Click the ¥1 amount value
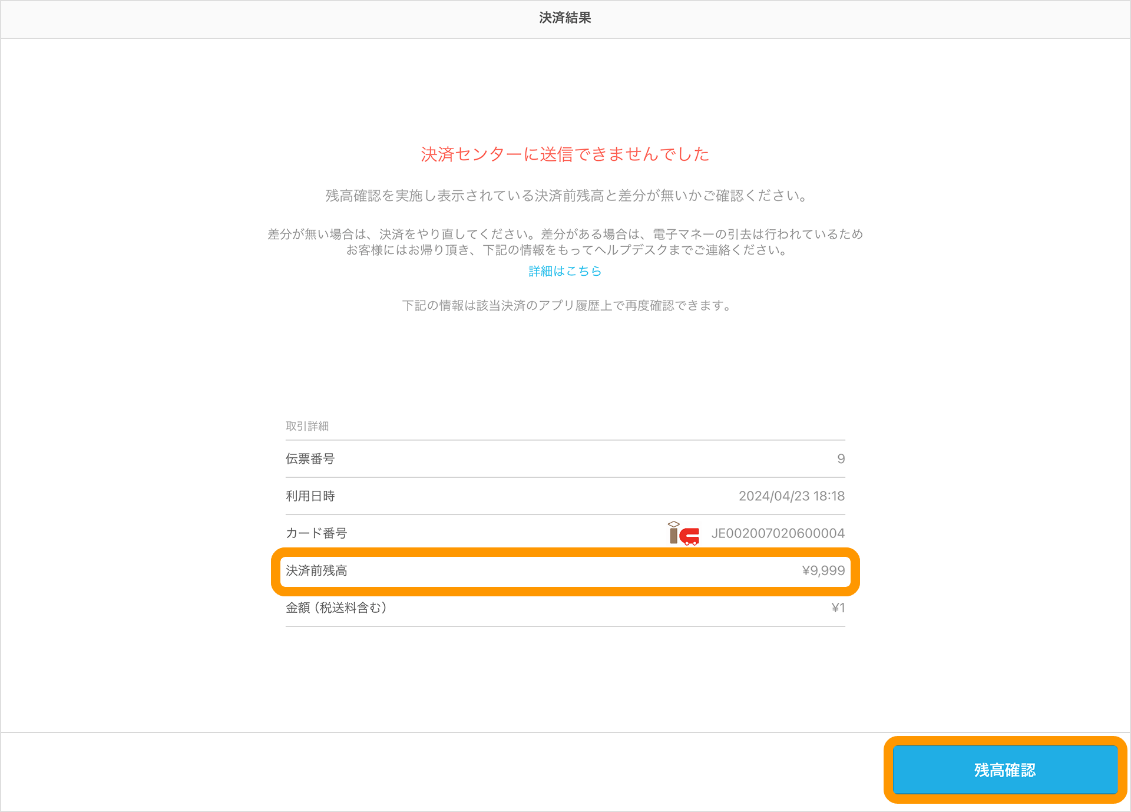 click(838, 608)
